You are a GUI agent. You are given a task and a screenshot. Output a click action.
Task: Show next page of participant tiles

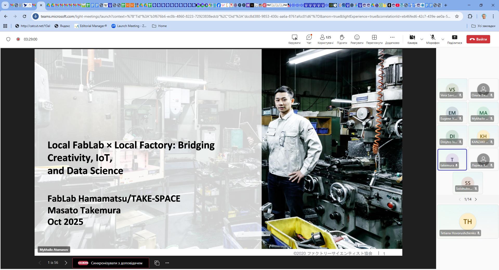point(476,199)
